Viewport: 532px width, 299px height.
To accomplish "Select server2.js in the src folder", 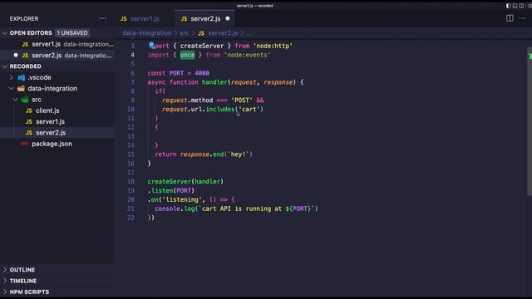I will (x=51, y=133).
